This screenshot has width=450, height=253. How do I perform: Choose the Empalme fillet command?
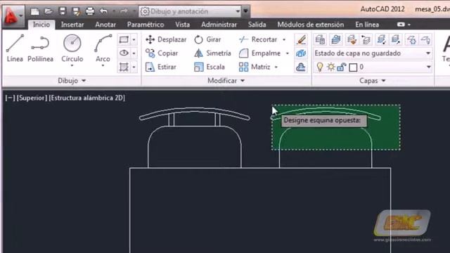[259, 53]
